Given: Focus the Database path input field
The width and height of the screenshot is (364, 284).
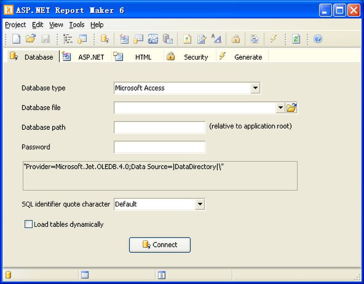Looking at the screenshot, I should [x=160, y=127].
